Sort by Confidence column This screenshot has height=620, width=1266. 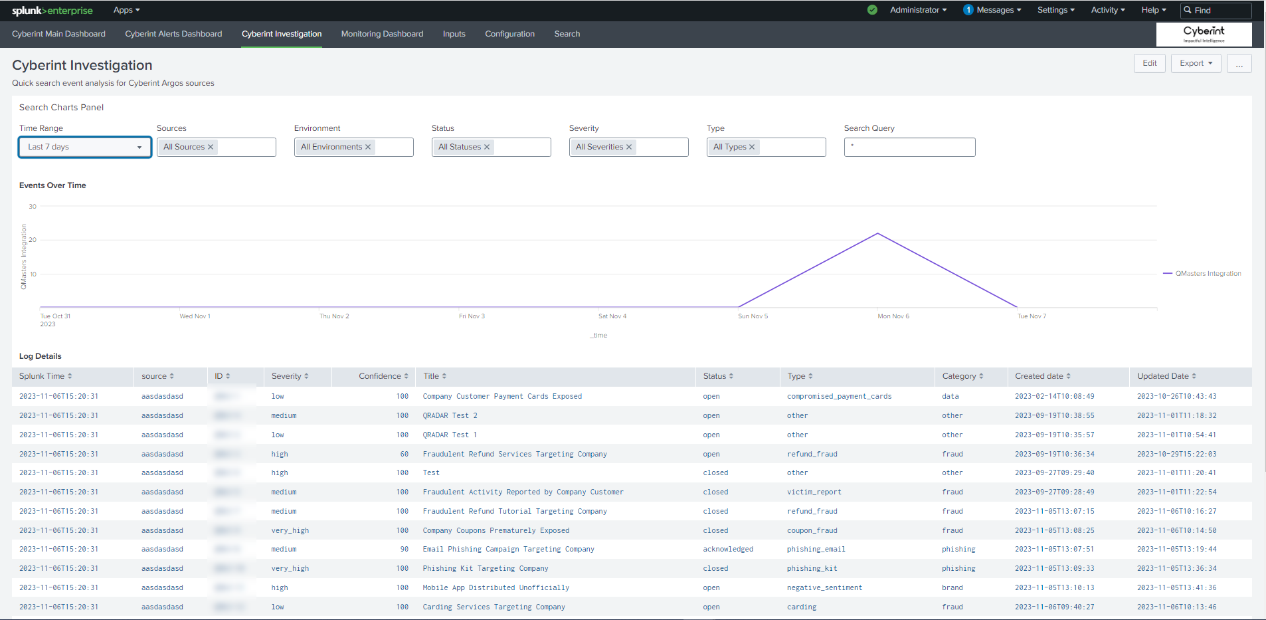[x=383, y=376]
